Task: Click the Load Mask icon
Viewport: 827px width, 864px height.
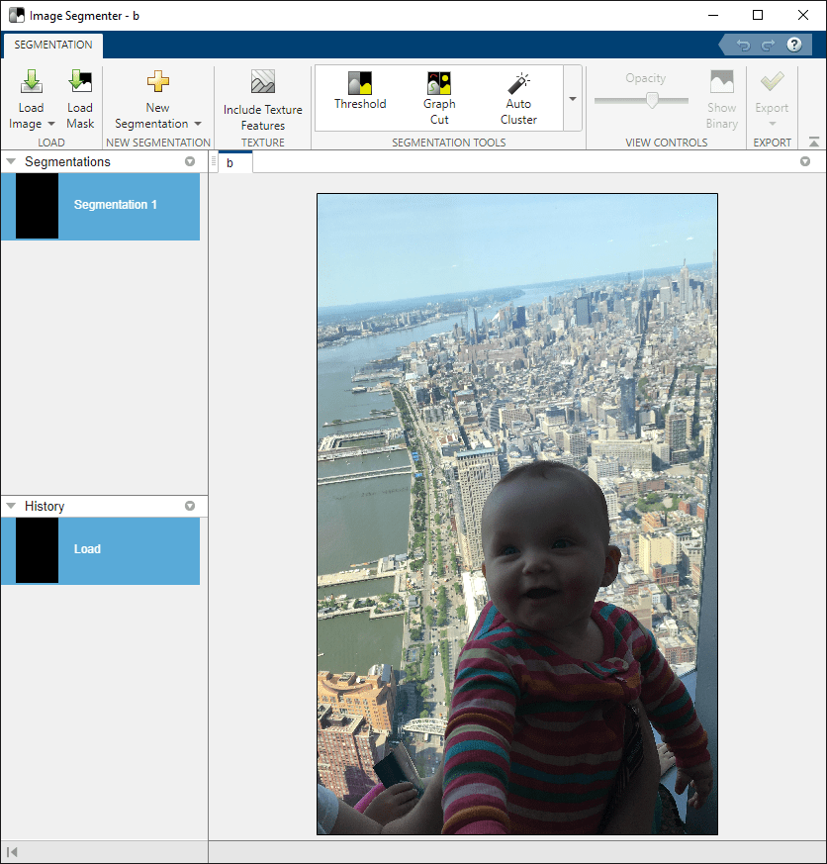Action: click(80, 81)
